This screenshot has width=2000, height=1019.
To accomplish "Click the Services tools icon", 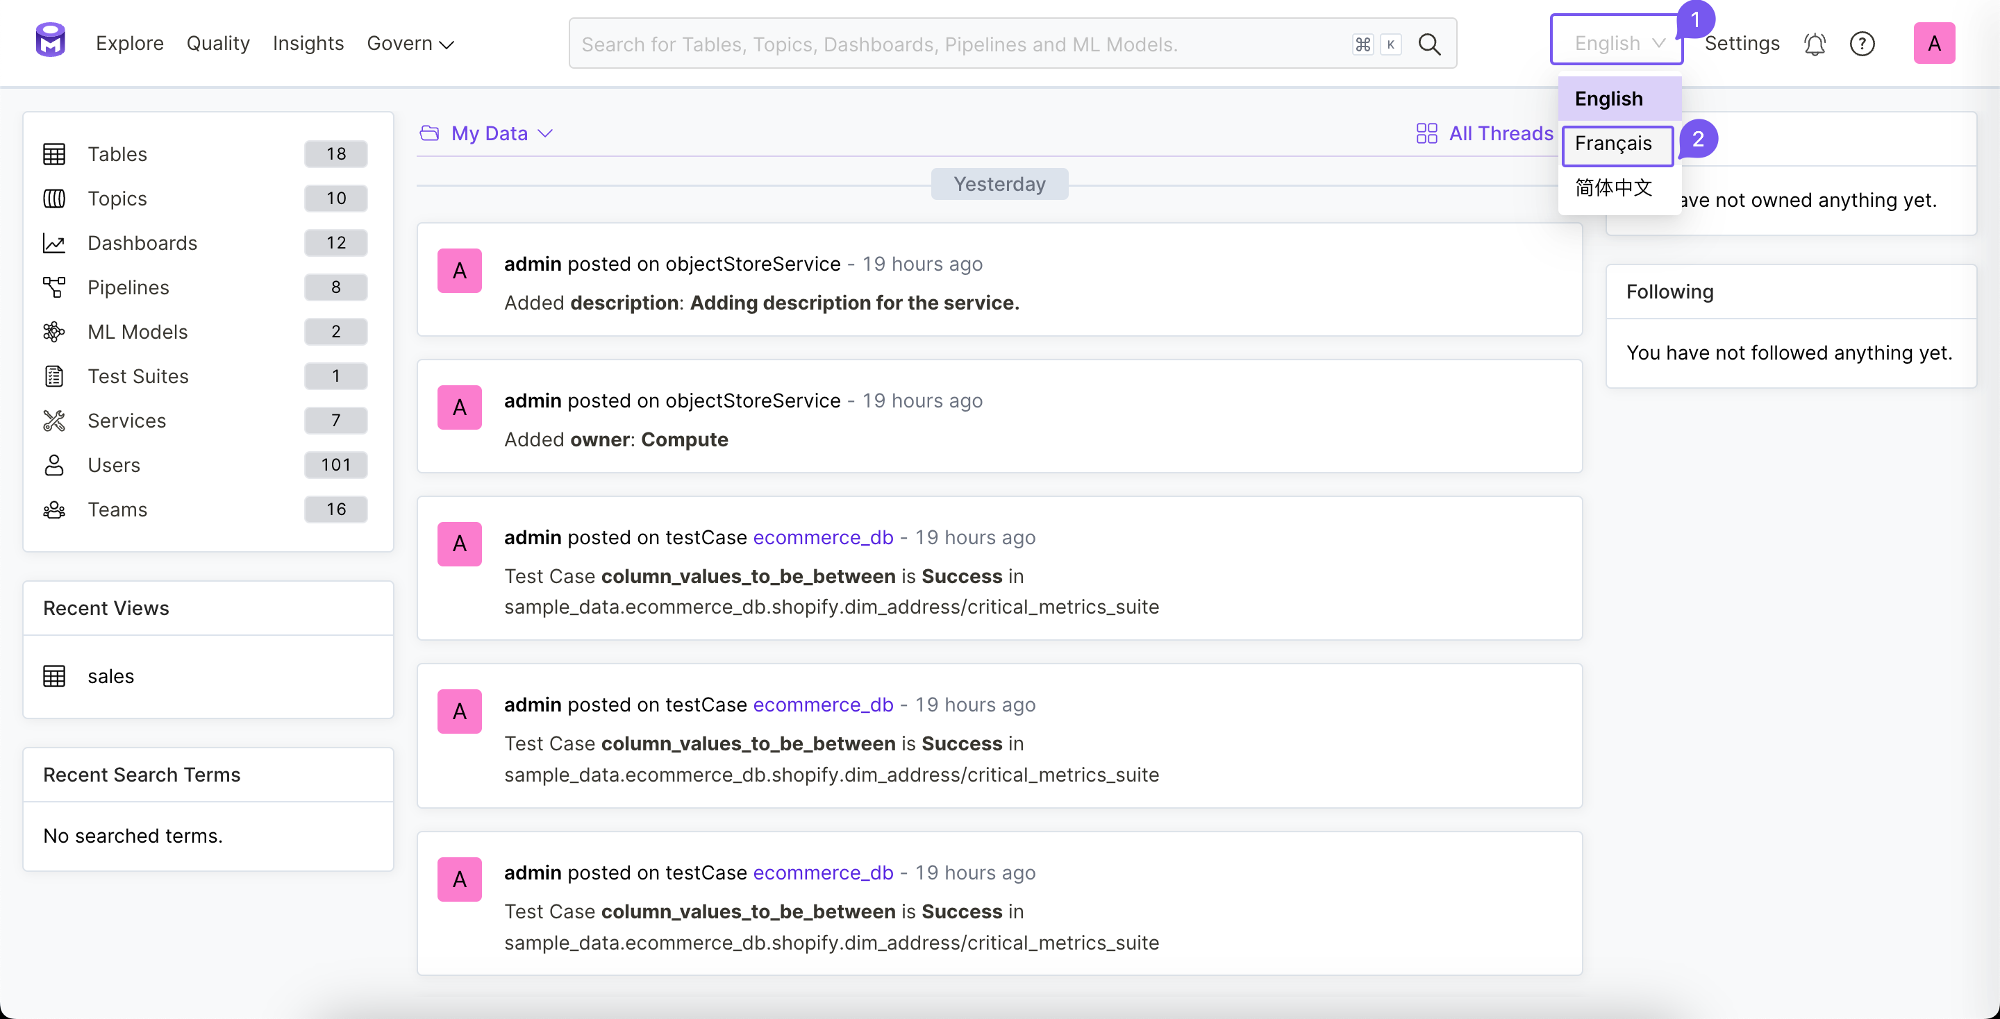I will pos(54,421).
